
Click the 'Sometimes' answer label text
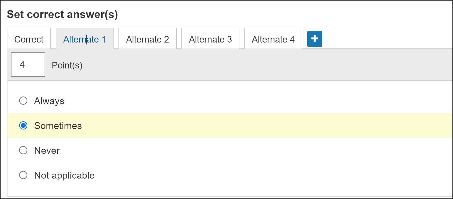58,126
